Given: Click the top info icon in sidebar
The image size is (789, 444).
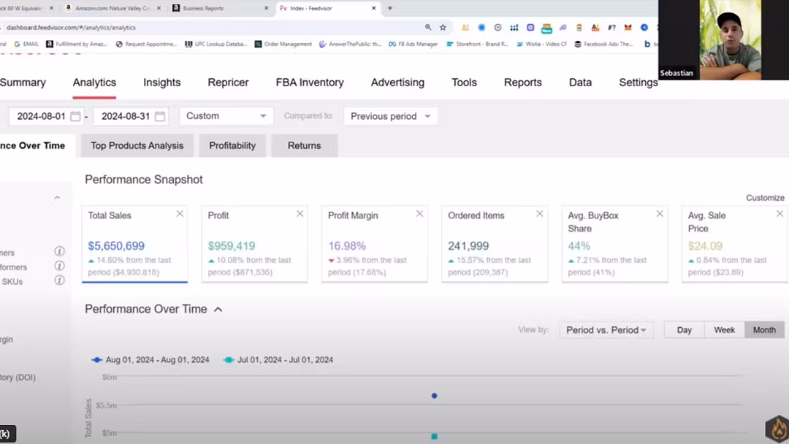Looking at the screenshot, I should pyautogui.click(x=60, y=251).
